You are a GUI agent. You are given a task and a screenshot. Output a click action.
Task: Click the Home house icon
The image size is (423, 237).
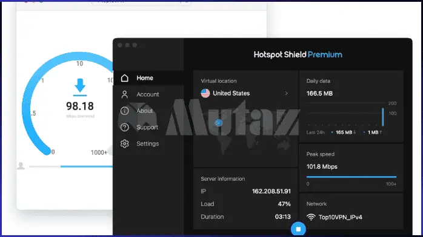click(125, 78)
